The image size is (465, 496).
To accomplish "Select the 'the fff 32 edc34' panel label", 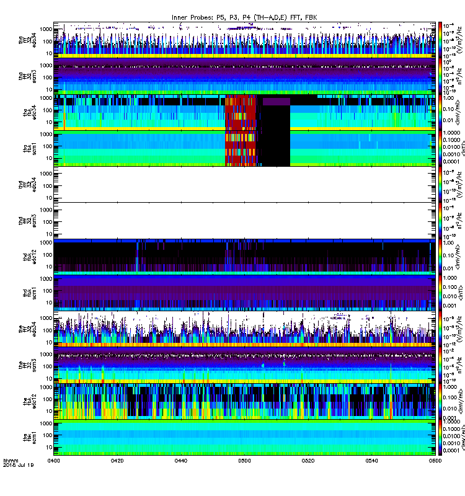I will click(x=27, y=329).
